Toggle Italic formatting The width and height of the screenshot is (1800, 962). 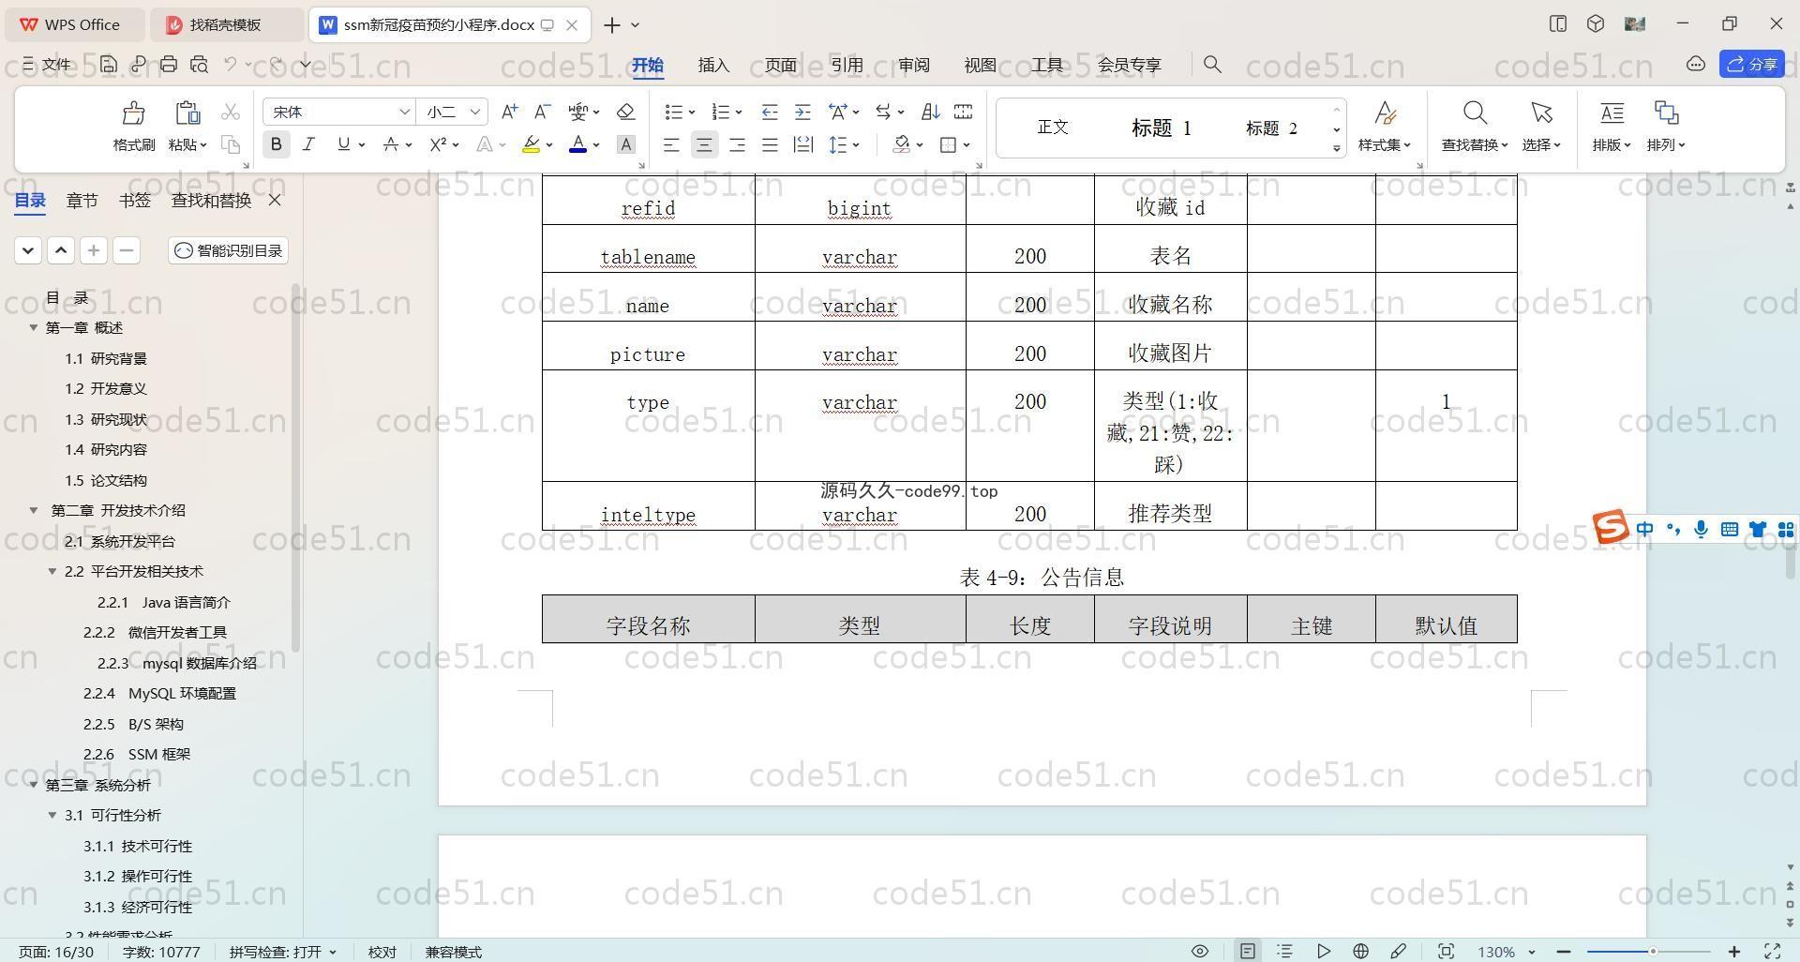click(x=308, y=144)
